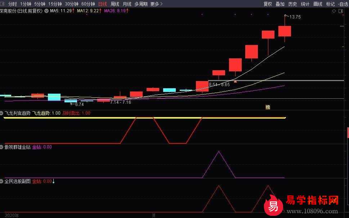Open the 统计 statistics tool
The height and width of the screenshot is (218, 349).
305,4
